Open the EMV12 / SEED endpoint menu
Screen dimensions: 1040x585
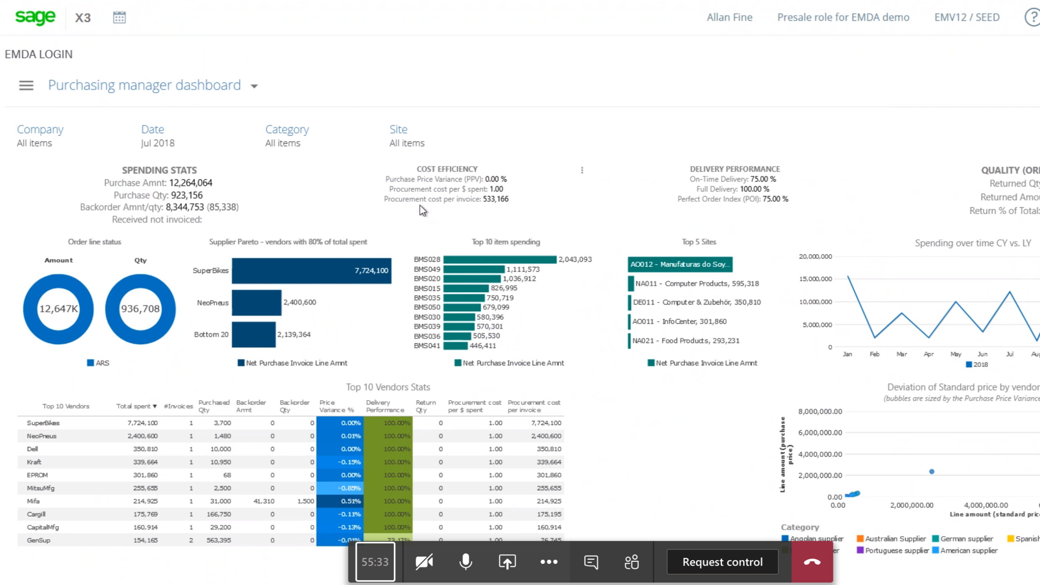(967, 17)
